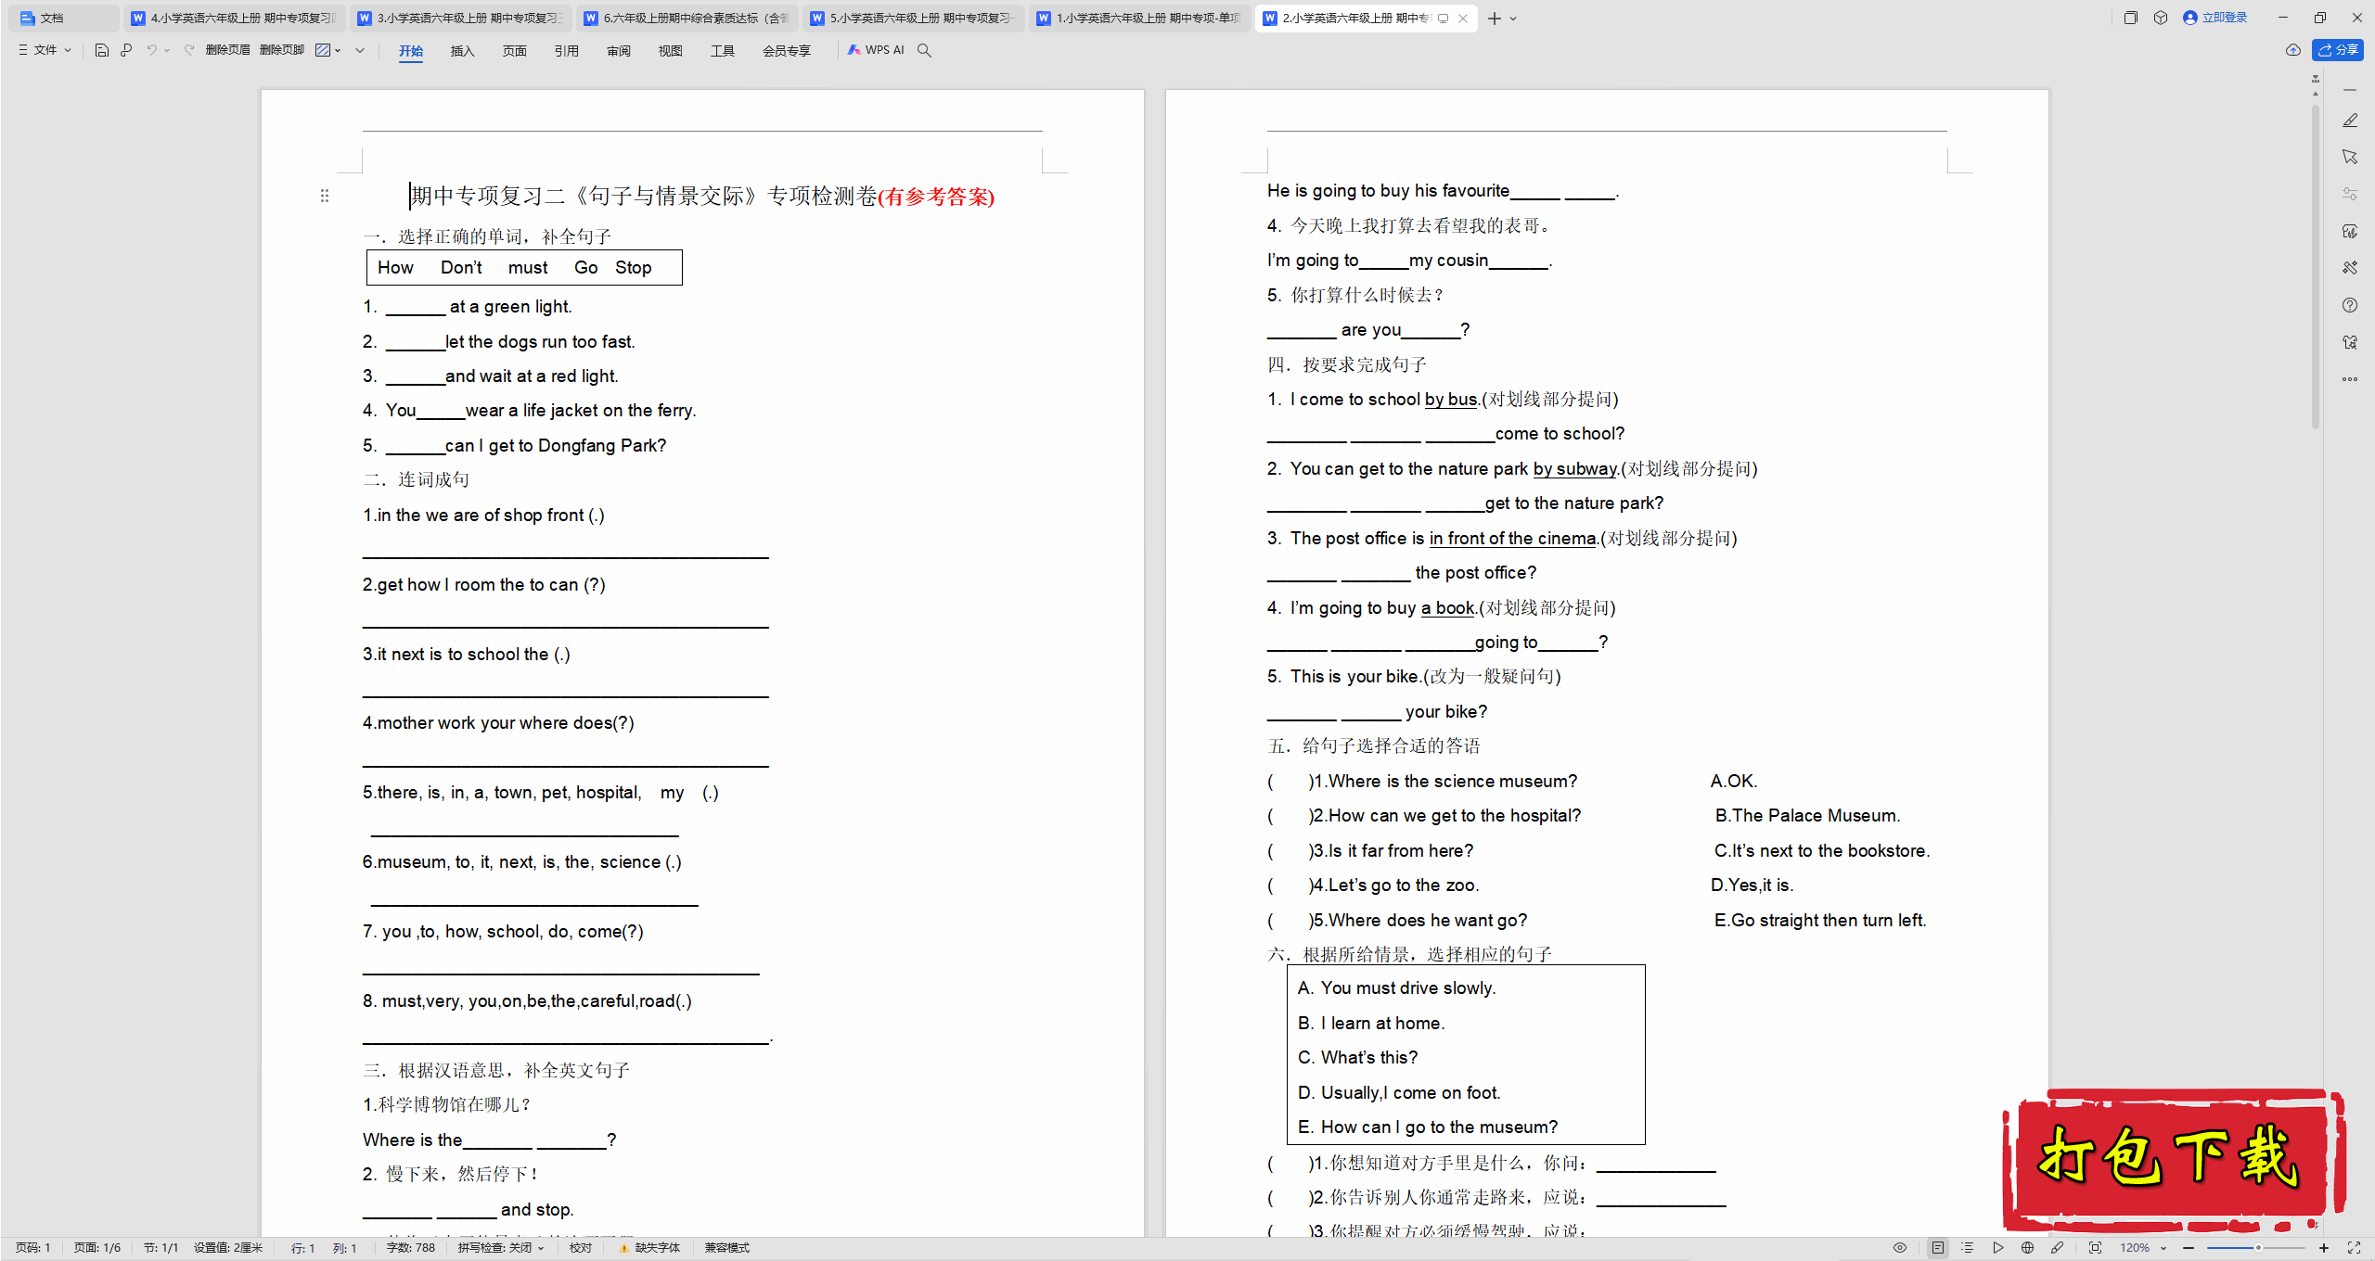Open the help question icon in sidebar
The height and width of the screenshot is (1261, 2375).
[x=2350, y=305]
